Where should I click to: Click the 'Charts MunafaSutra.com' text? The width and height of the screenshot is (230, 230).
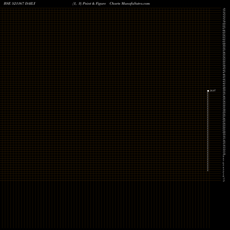130,4
